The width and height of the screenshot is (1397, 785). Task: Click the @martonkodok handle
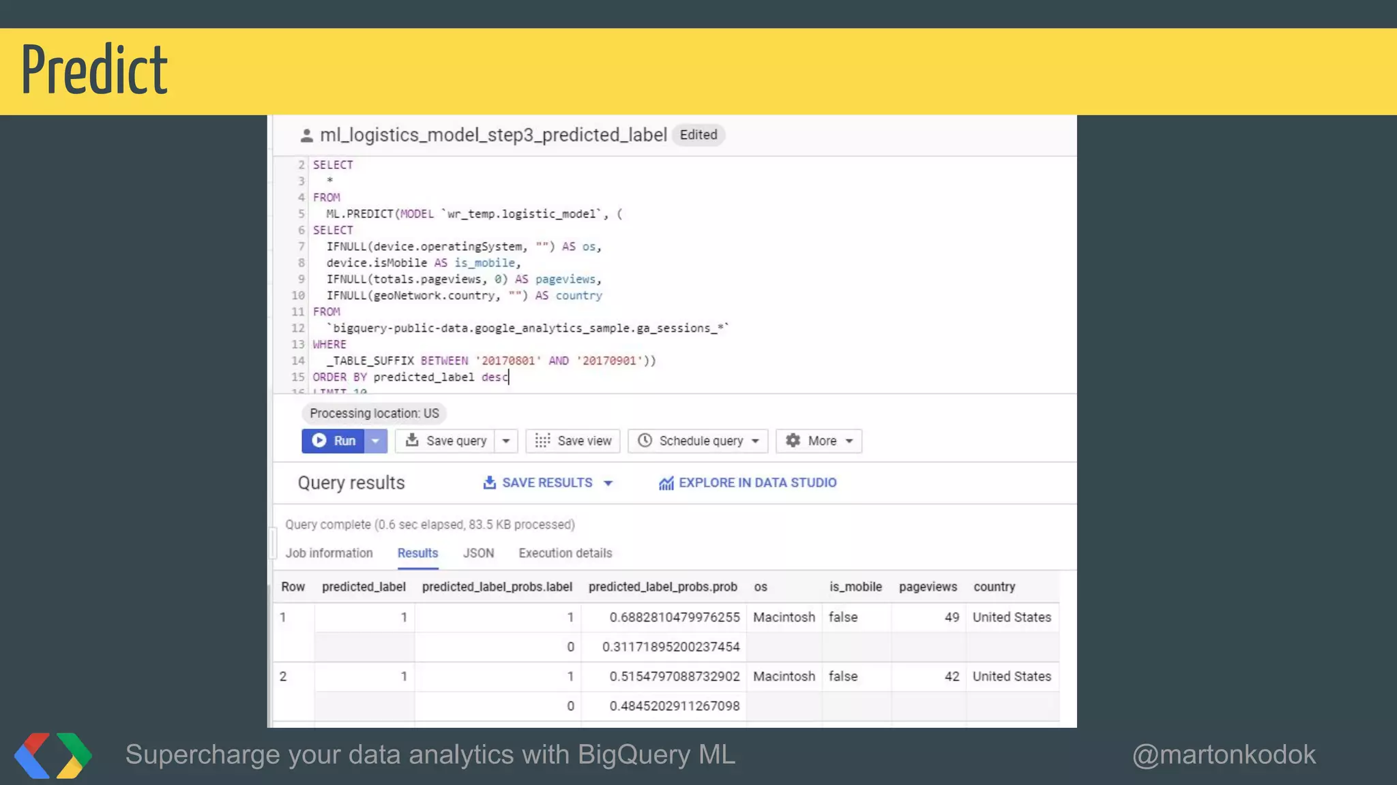(x=1224, y=755)
